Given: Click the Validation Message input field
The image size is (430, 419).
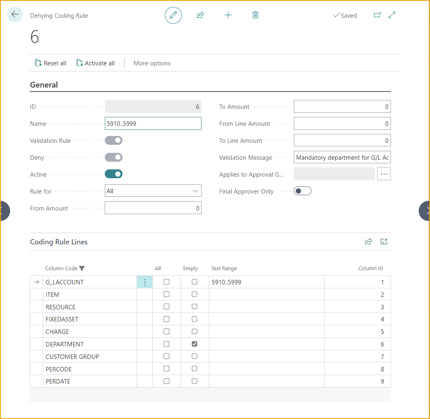Looking at the screenshot, I should click(x=342, y=158).
